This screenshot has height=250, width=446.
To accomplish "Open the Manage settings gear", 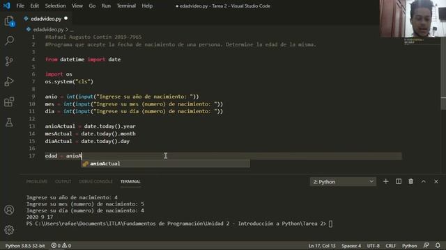I will [x=9, y=230].
